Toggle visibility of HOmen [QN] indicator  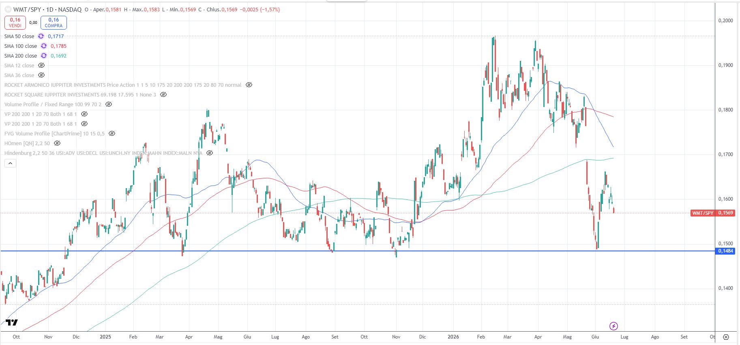57,143
